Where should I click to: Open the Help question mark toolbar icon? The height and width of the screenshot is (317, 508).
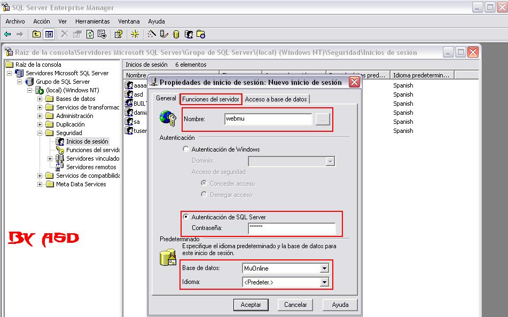click(x=119, y=34)
